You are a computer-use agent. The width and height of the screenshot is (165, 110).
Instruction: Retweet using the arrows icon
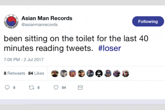click(31, 88)
